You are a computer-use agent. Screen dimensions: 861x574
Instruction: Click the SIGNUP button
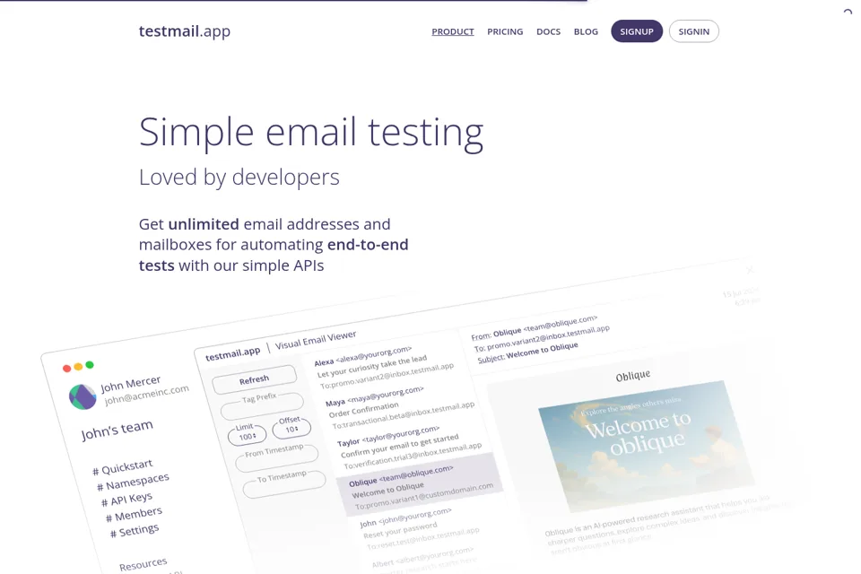(637, 31)
